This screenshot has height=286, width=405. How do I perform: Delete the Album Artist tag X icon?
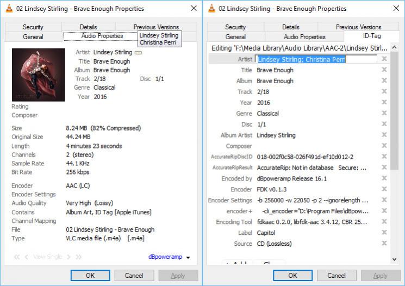384,135
